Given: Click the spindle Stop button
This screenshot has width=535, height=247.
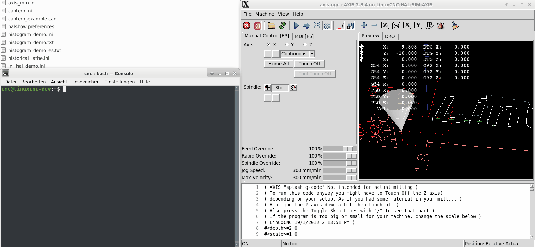Looking at the screenshot, I should 280,88.
